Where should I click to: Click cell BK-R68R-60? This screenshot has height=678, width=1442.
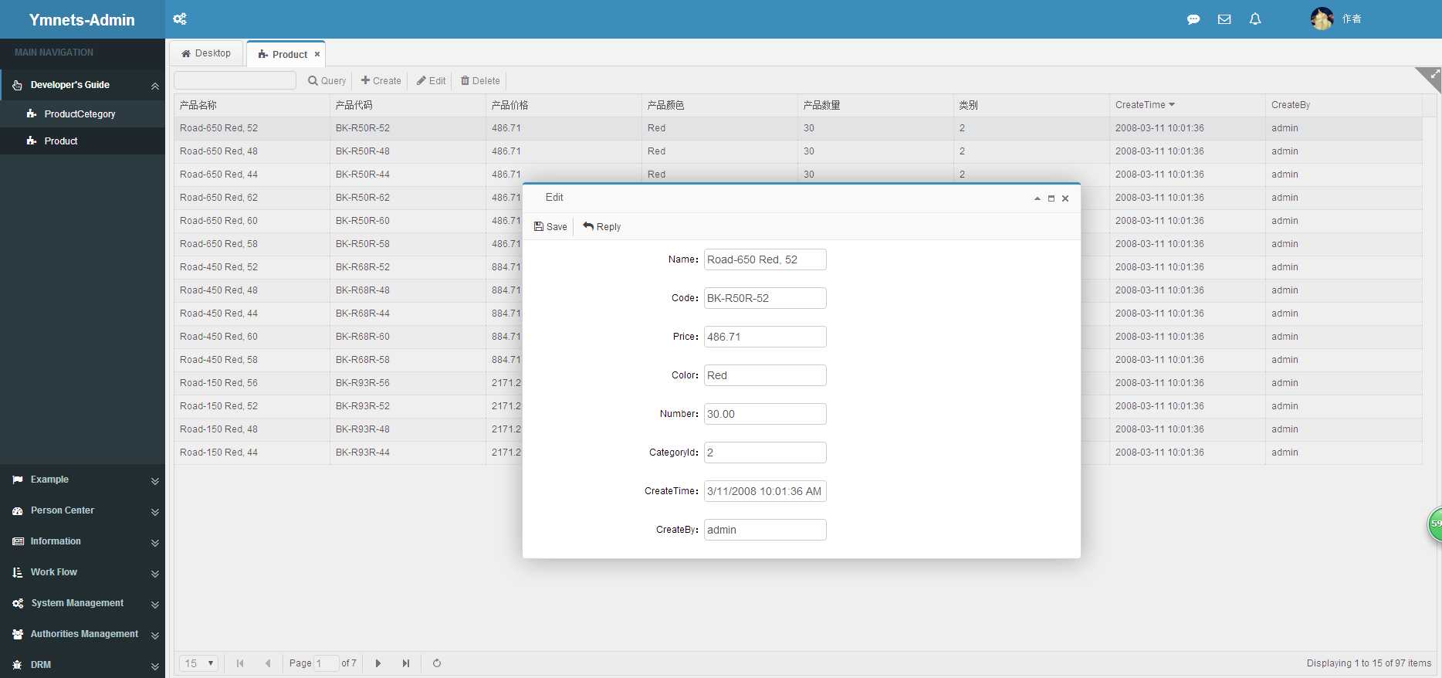(408, 337)
